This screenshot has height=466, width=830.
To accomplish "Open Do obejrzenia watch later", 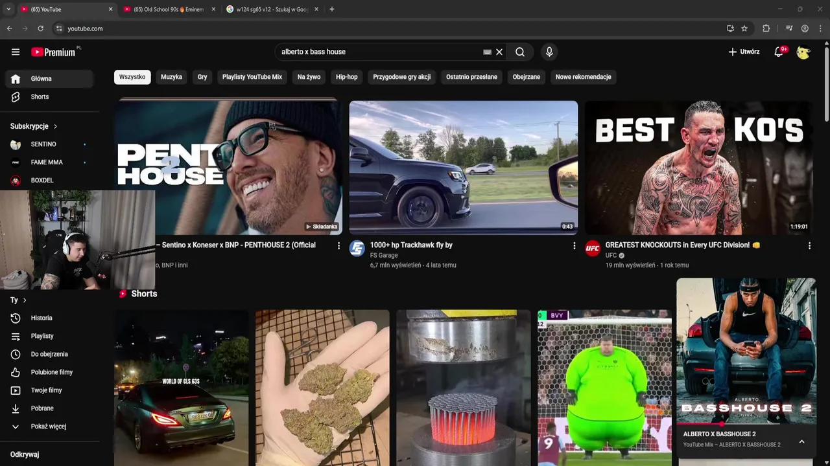I will click(49, 354).
